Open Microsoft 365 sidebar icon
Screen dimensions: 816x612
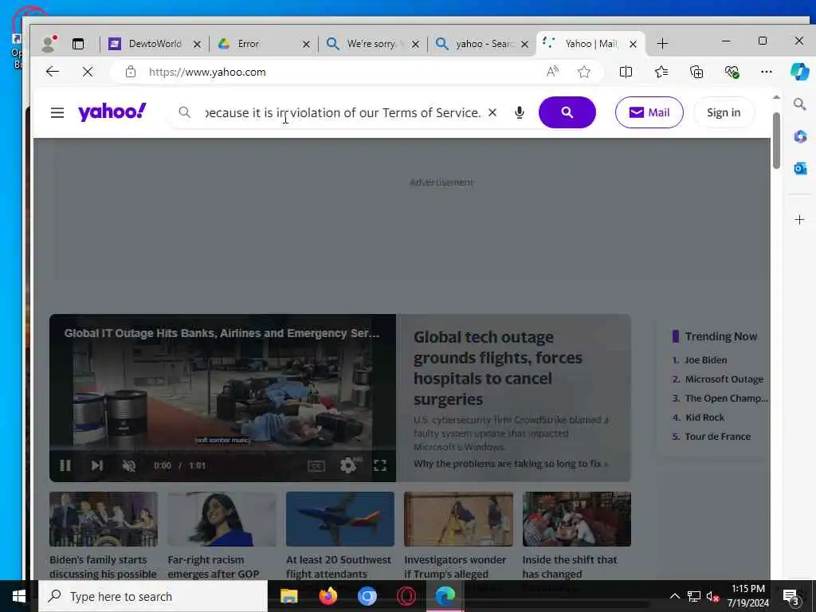(800, 137)
